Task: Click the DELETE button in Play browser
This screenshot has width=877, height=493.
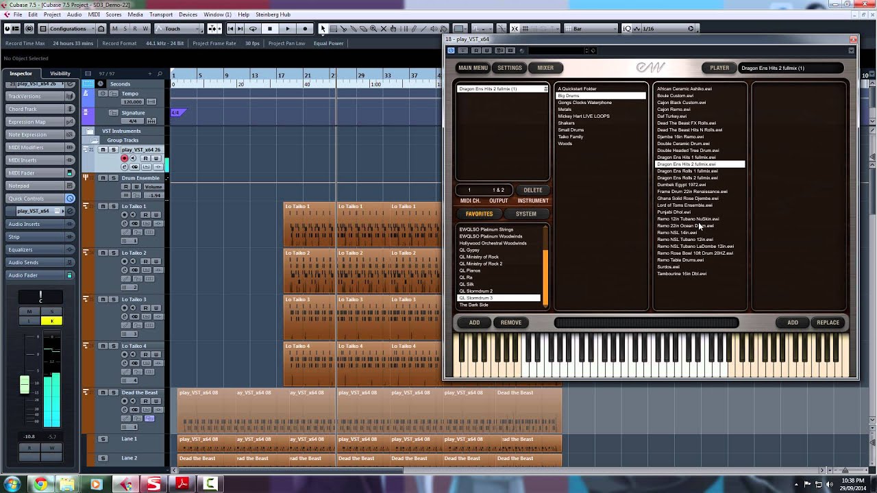Action: (x=533, y=190)
